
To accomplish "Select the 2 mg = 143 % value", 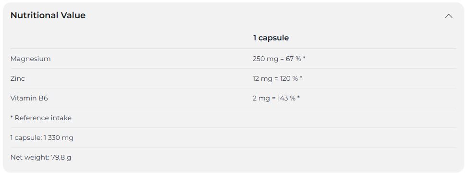I will tap(274, 99).
